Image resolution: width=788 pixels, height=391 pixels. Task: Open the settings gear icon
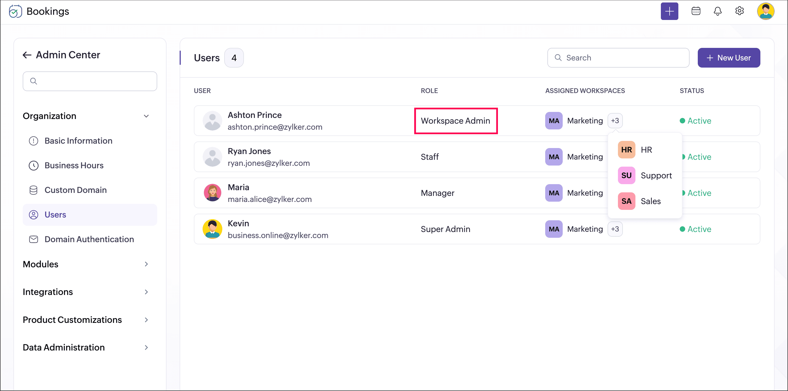tap(739, 11)
